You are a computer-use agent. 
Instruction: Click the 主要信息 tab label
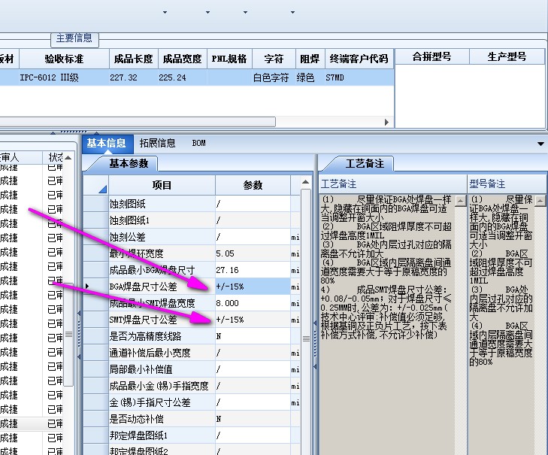click(x=74, y=38)
